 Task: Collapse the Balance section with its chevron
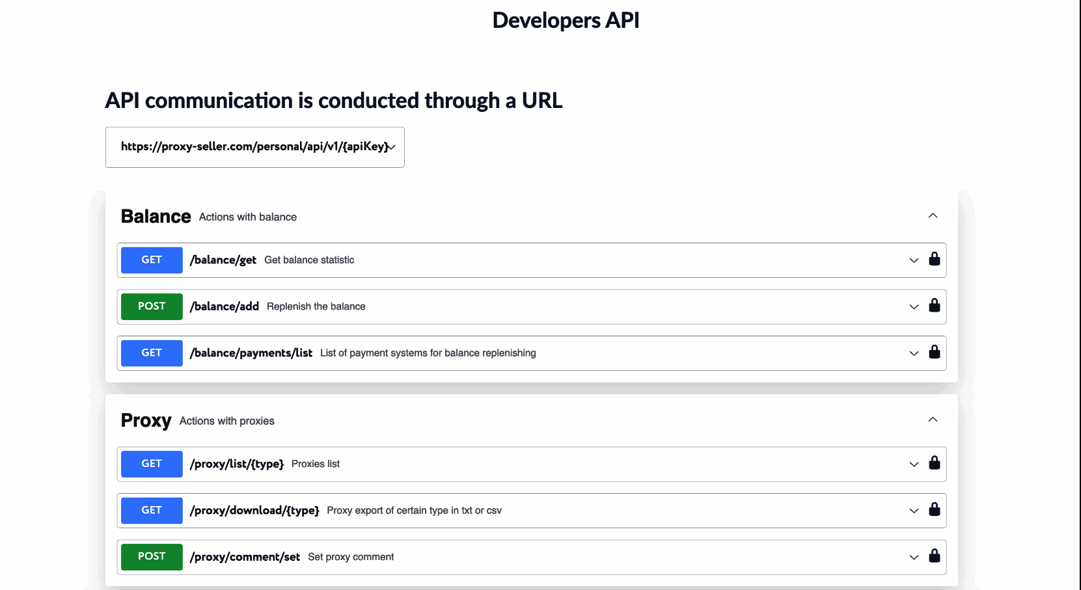(x=933, y=216)
